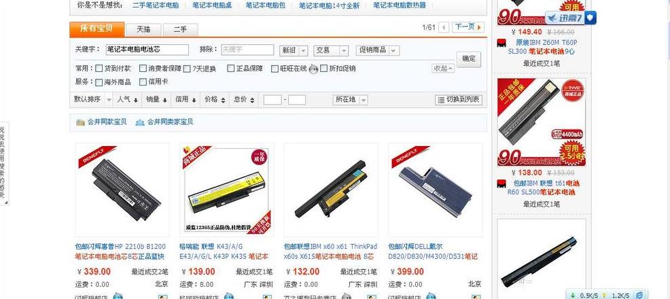The width and height of the screenshot is (670, 299).
Task: Open the 所在地 location dropdown
Action: click(x=351, y=100)
